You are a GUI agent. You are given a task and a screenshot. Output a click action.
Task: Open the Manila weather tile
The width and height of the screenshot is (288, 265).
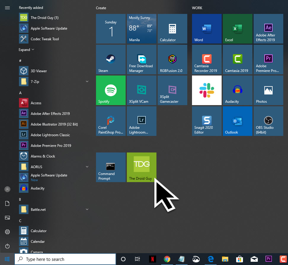[142, 29]
